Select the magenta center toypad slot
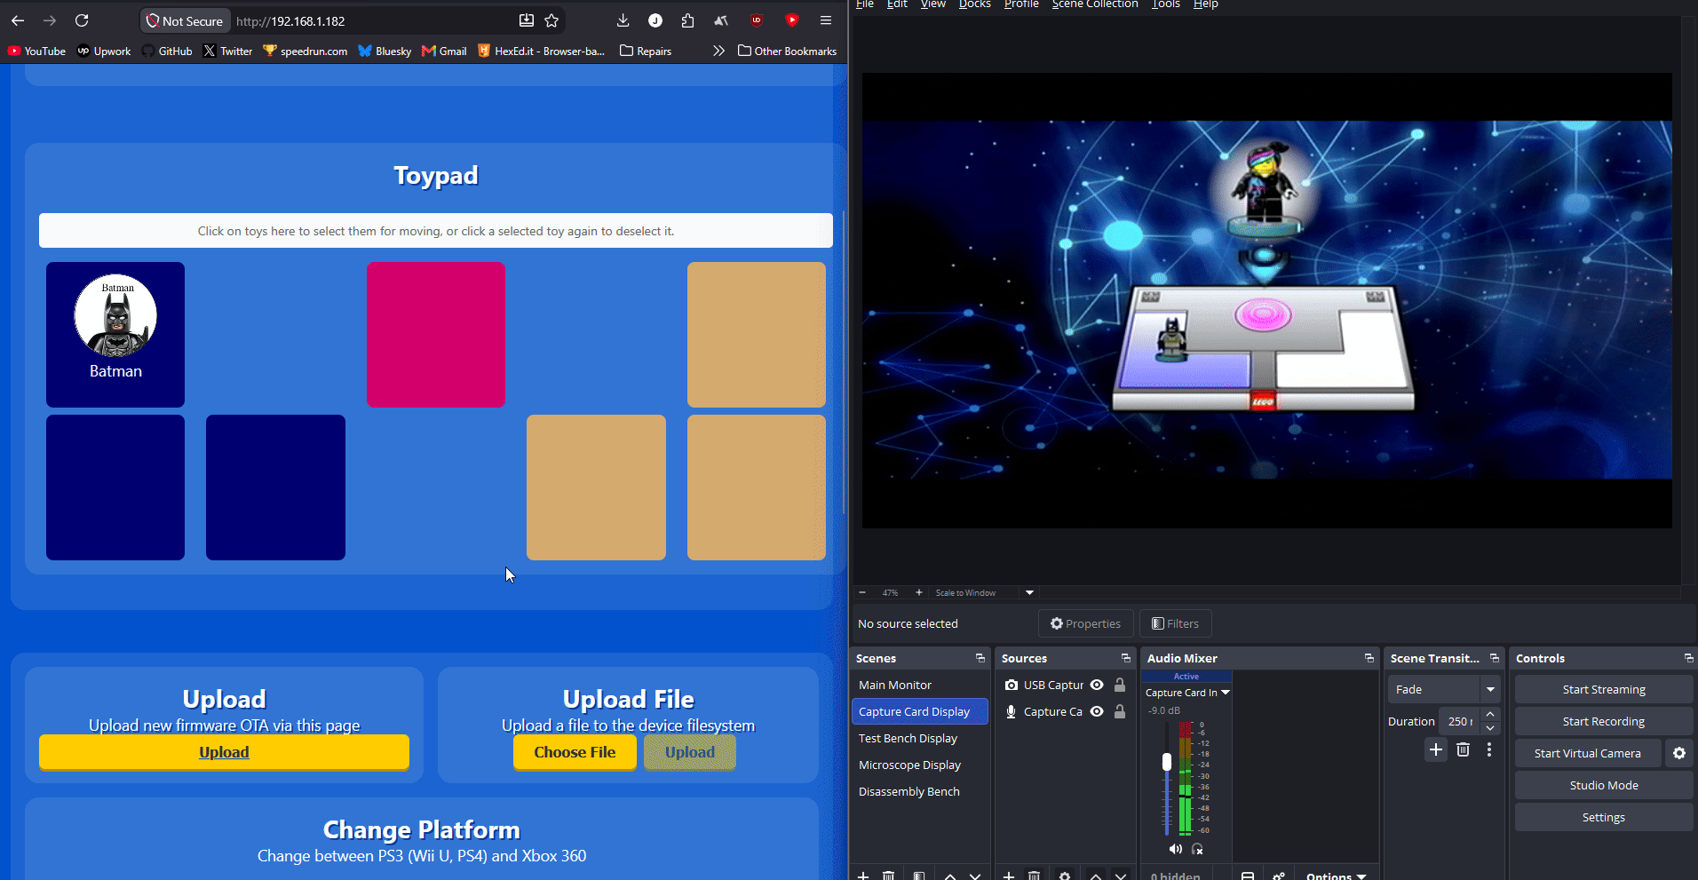This screenshot has height=880, width=1698. [x=436, y=335]
